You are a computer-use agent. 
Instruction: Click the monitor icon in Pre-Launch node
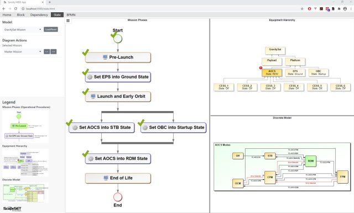105,57
